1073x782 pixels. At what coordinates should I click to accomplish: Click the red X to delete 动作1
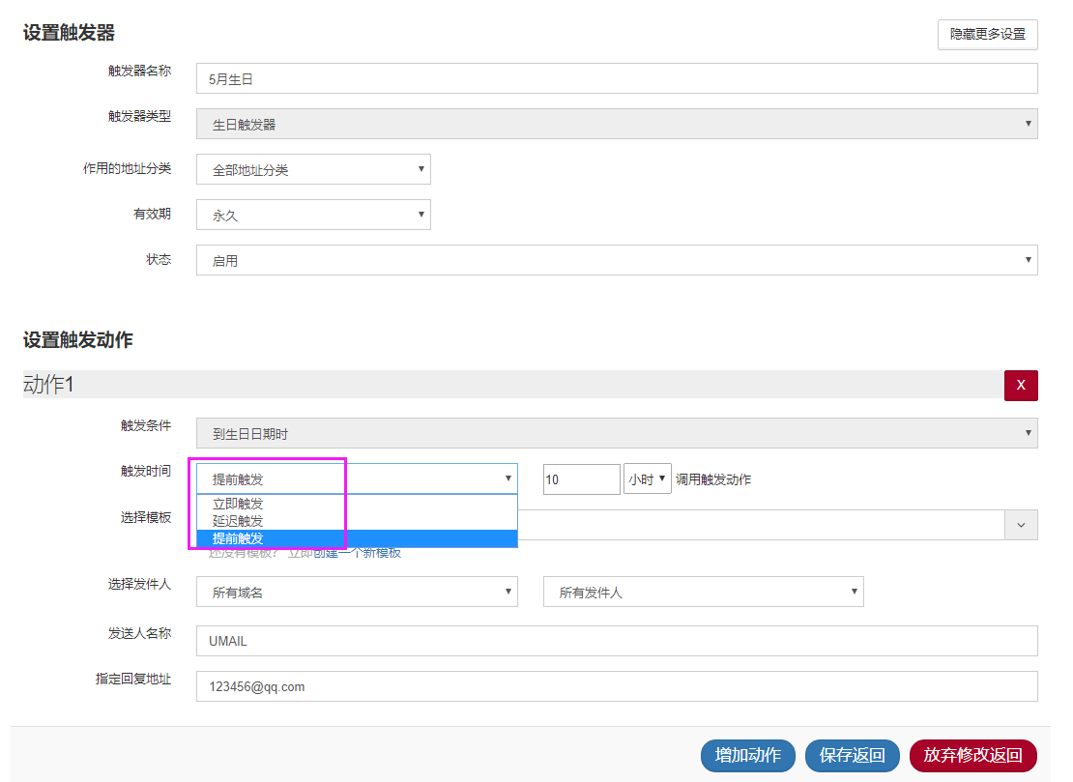(x=1021, y=385)
